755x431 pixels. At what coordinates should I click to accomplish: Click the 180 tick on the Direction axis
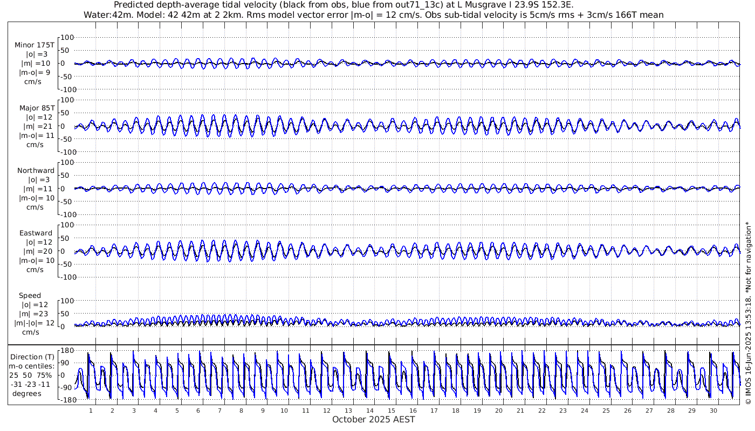(x=67, y=351)
